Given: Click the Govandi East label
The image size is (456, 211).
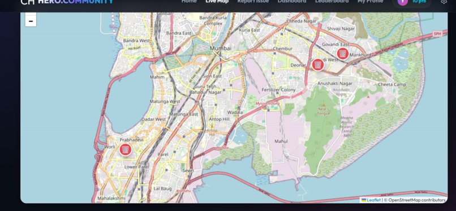Looking at the screenshot, I should pos(335,45).
